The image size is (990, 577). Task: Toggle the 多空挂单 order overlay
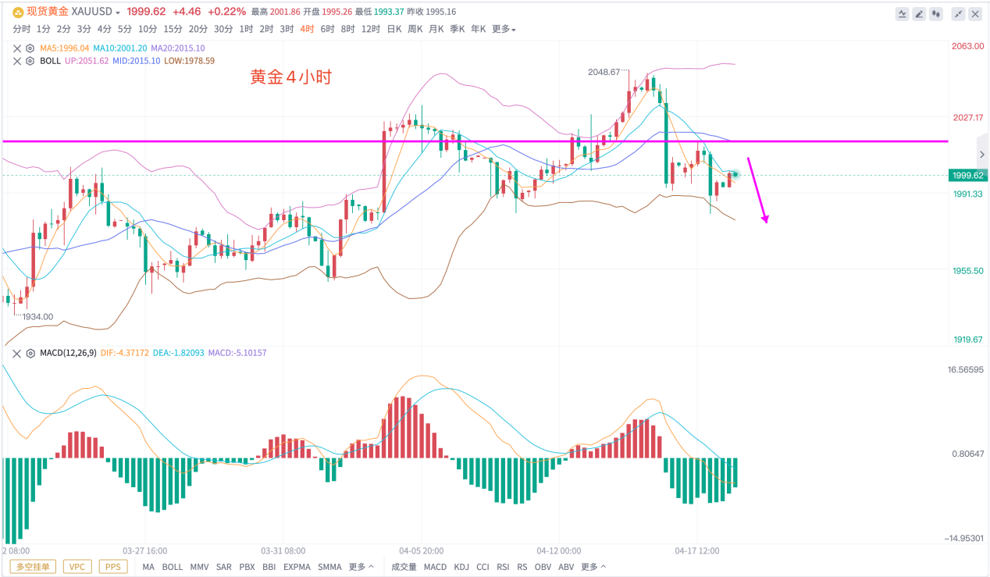click(33, 567)
